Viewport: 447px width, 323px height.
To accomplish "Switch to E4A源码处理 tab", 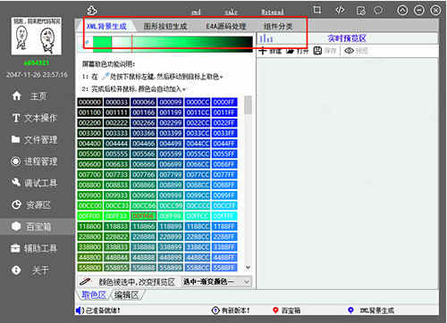I will [x=226, y=26].
